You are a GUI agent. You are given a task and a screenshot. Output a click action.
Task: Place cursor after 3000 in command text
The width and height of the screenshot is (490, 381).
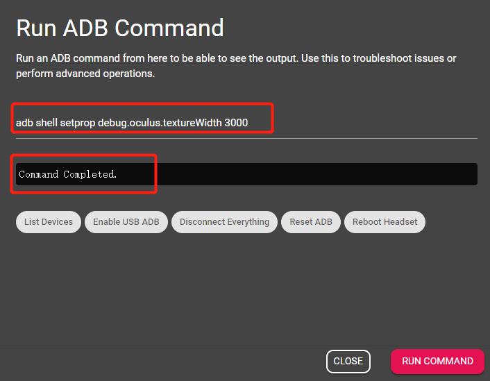click(x=248, y=123)
